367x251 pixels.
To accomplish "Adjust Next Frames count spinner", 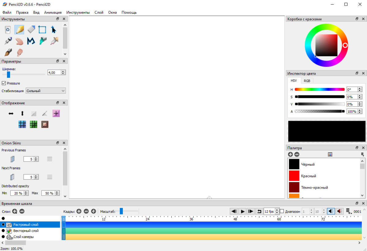I will (31, 177).
